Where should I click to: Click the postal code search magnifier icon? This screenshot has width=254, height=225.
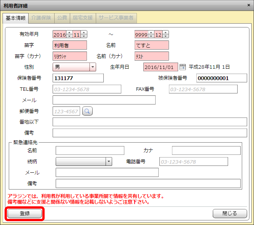(88, 111)
